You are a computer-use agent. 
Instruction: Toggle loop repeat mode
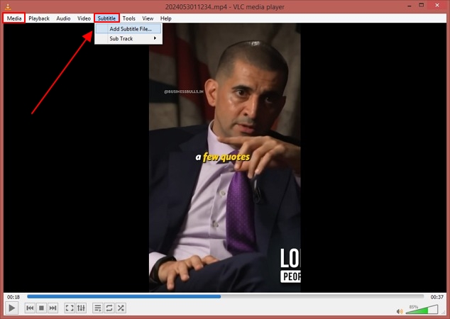109,308
